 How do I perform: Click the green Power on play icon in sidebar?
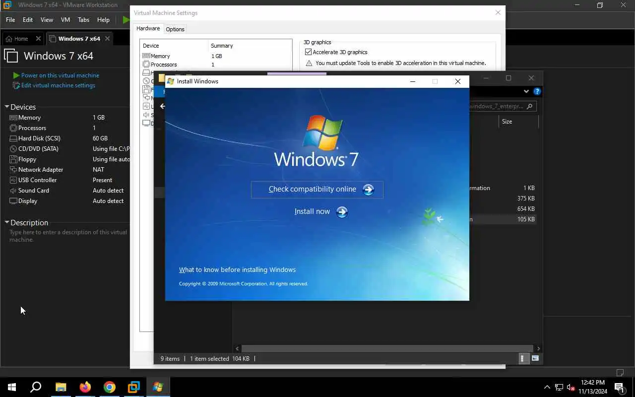coord(16,75)
